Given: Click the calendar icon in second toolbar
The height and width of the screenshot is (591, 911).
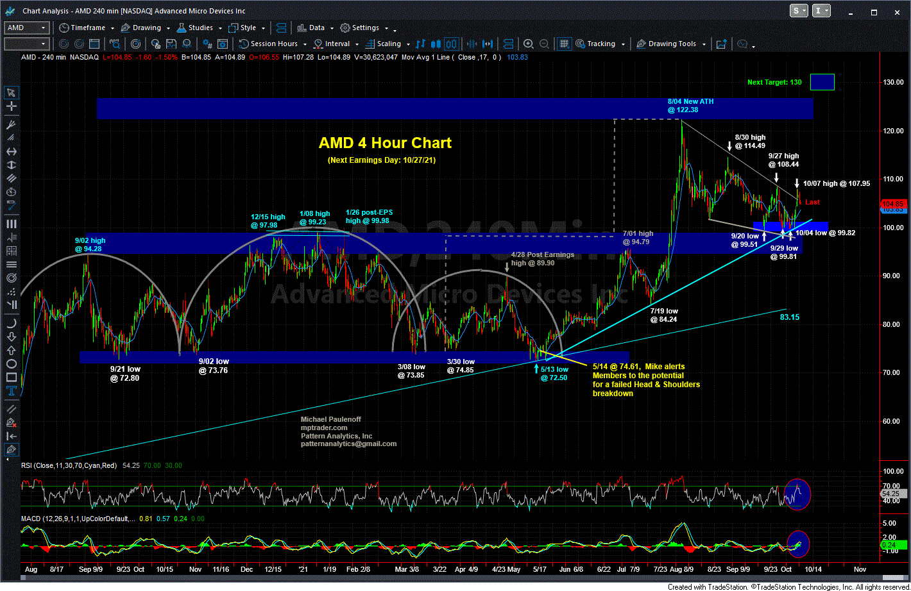Looking at the screenshot, I should [x=94, y=44].
